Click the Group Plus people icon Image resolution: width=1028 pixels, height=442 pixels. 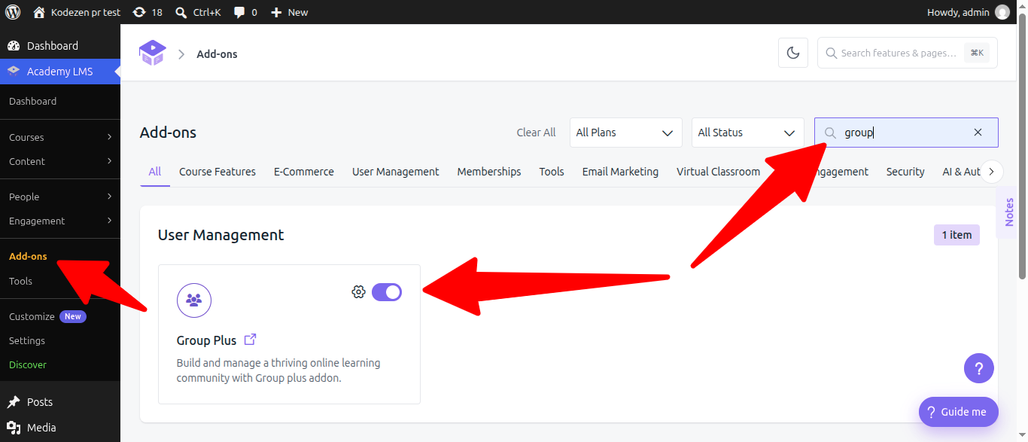coord(194,300)
